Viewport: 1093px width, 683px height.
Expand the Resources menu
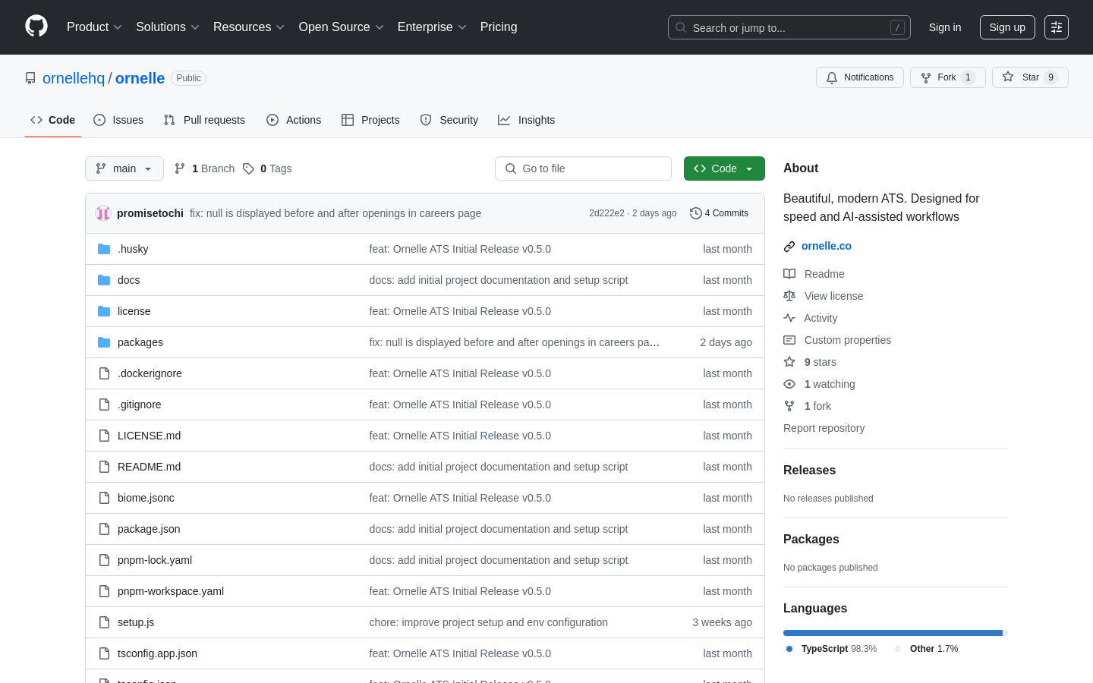[x=249, y=27]
